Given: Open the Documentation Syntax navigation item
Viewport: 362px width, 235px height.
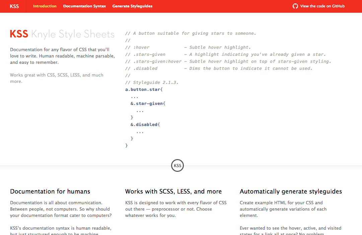Looking at the screenshot, I should coord(84,6).
